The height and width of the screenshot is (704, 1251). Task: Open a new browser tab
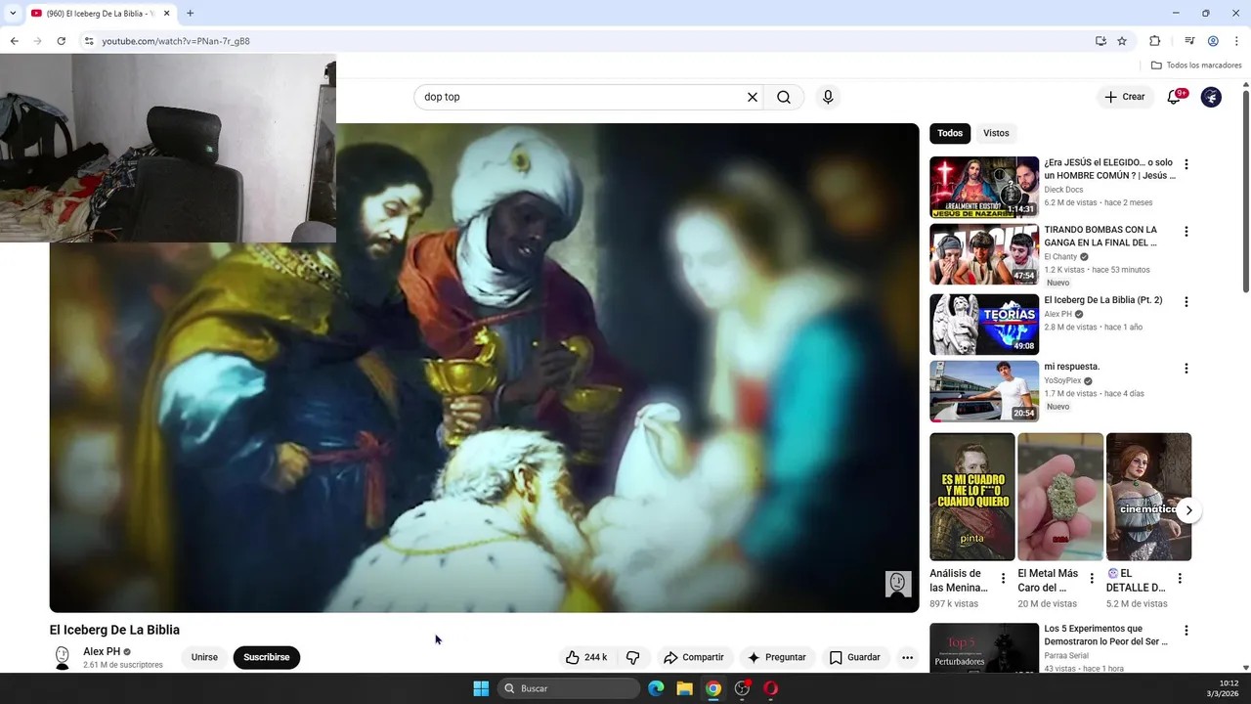pos(191,14)
